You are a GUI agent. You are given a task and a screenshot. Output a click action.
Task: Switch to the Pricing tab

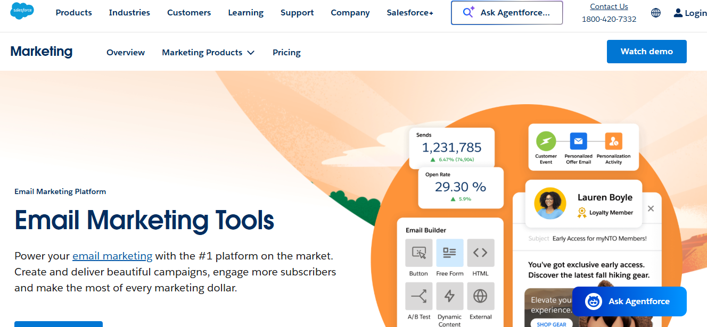(286, 52)
